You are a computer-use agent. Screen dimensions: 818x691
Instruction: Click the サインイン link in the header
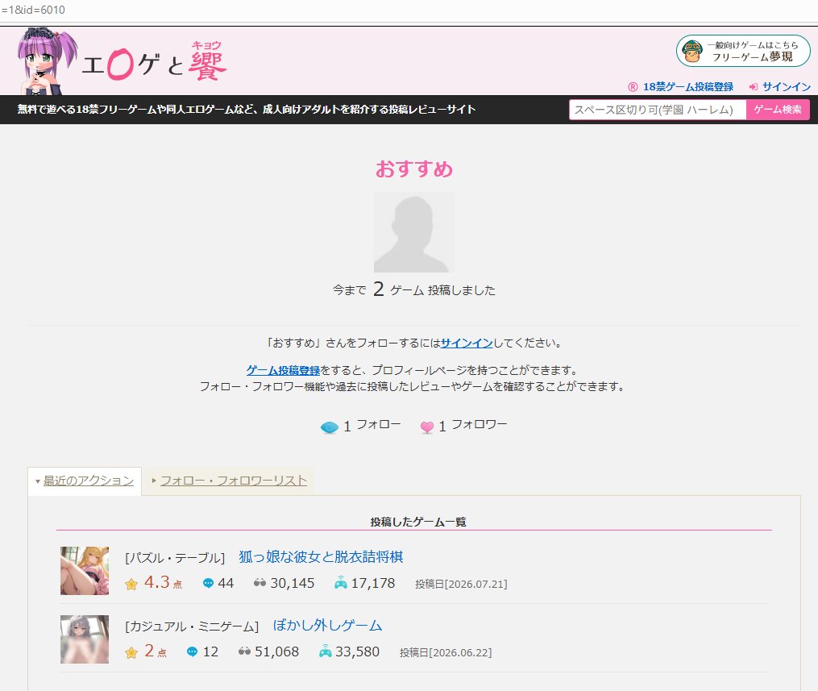pyautogui.click(x=787, y=87)
